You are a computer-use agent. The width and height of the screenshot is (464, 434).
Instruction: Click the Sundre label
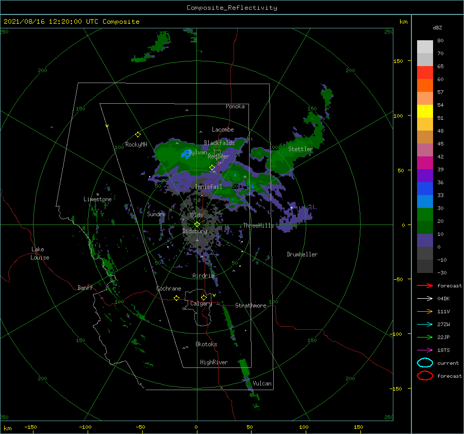[x=156, y=214]
